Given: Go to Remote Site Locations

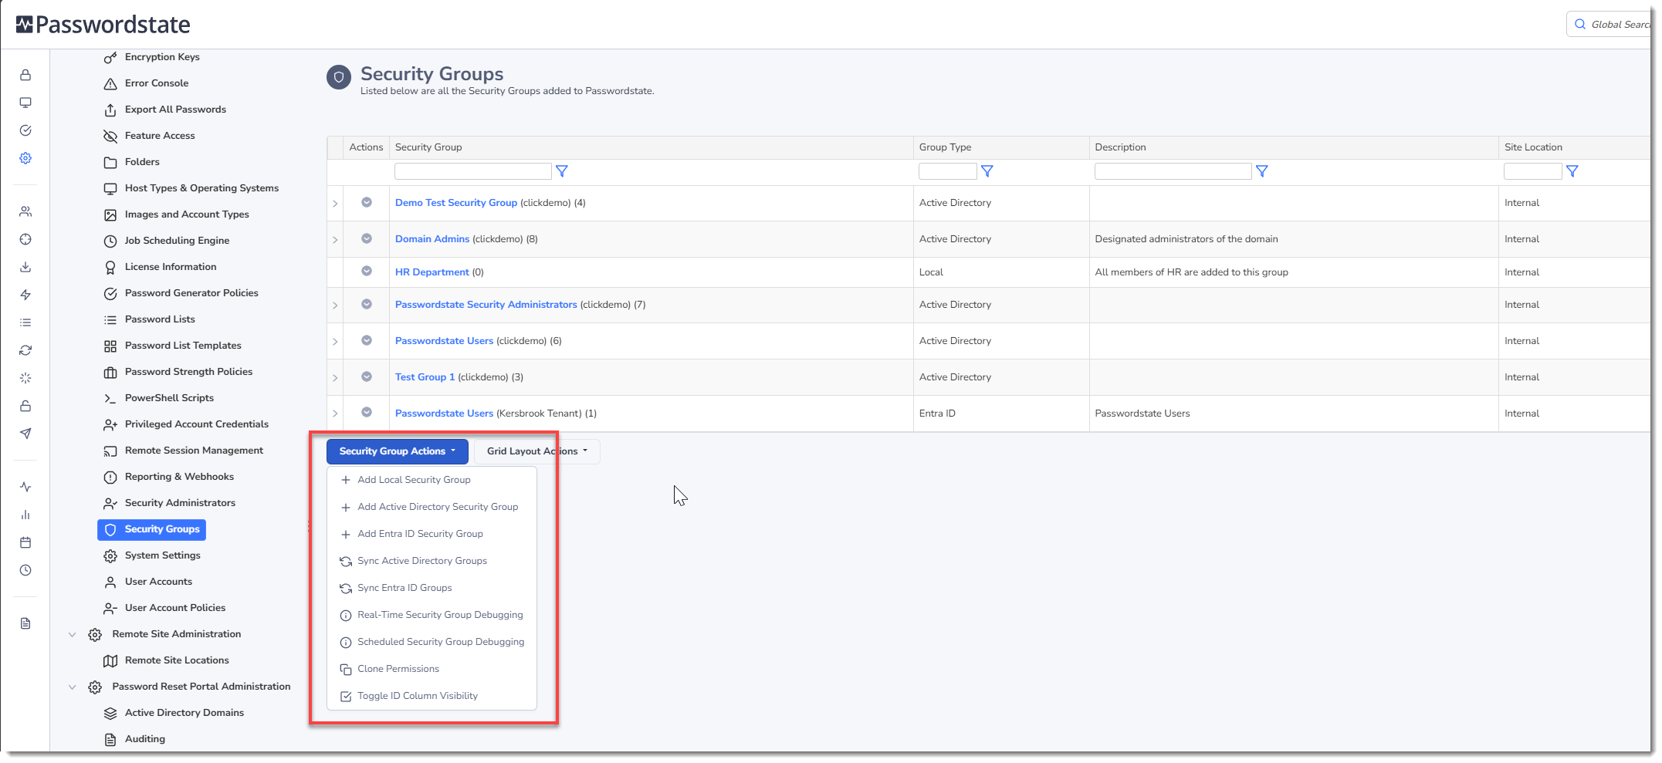Looking at the screenshot, I should click(x=177, y=660).
